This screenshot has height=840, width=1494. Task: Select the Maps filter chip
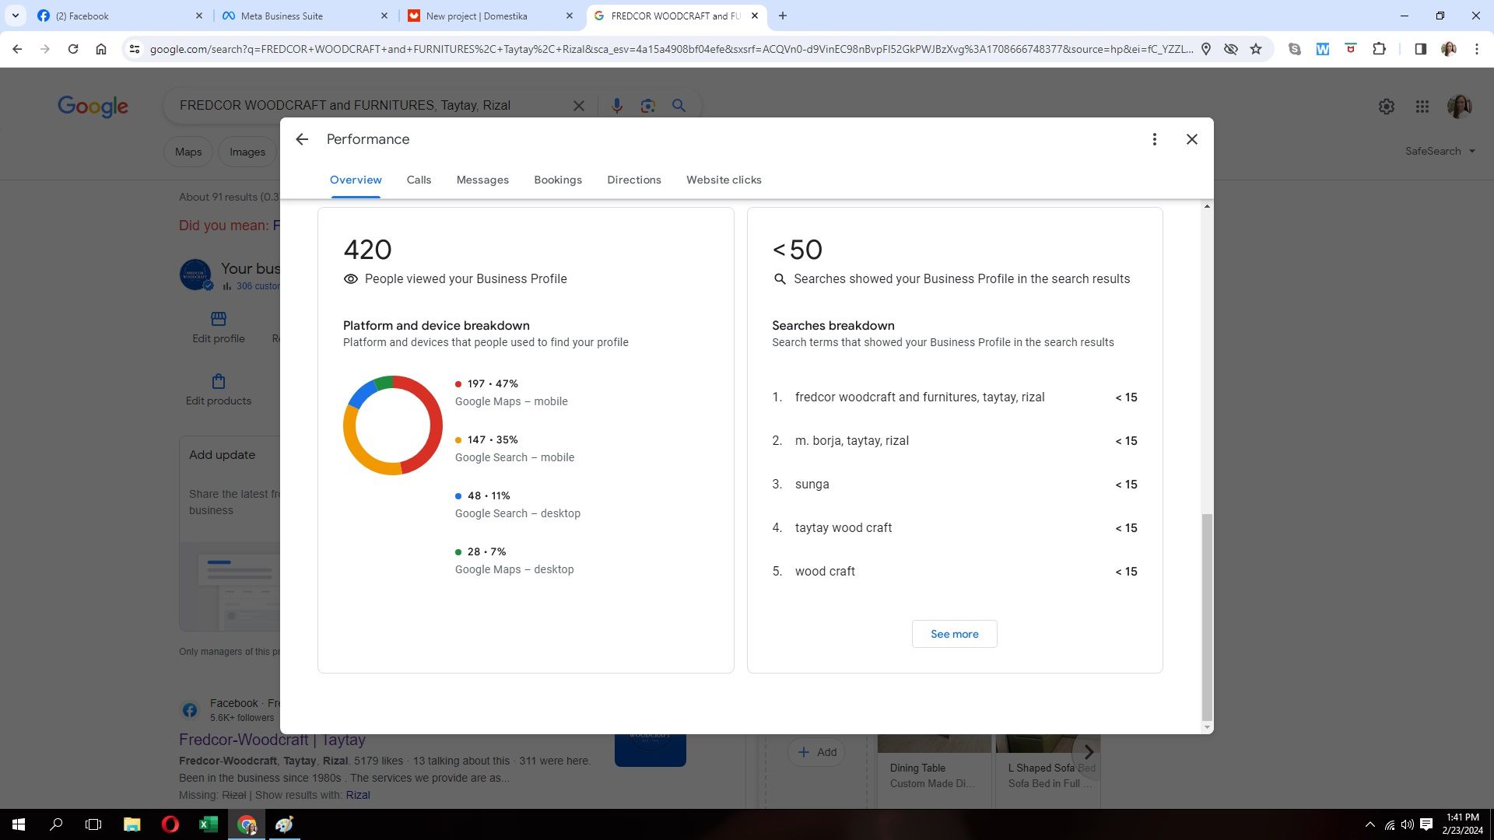(188, 152)
